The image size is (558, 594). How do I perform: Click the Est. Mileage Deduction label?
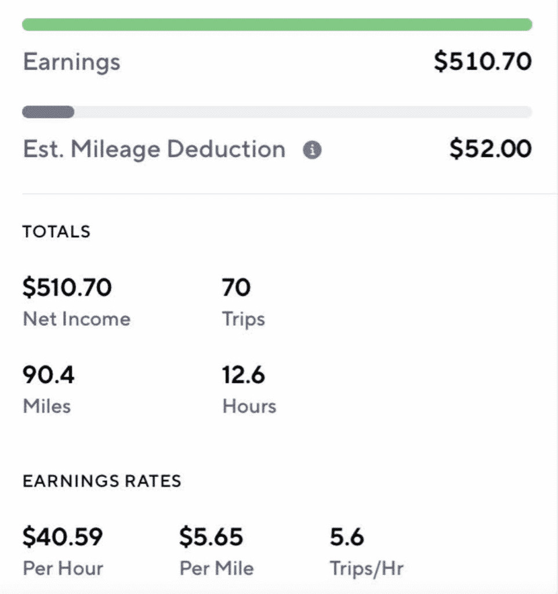pos(154,149)
